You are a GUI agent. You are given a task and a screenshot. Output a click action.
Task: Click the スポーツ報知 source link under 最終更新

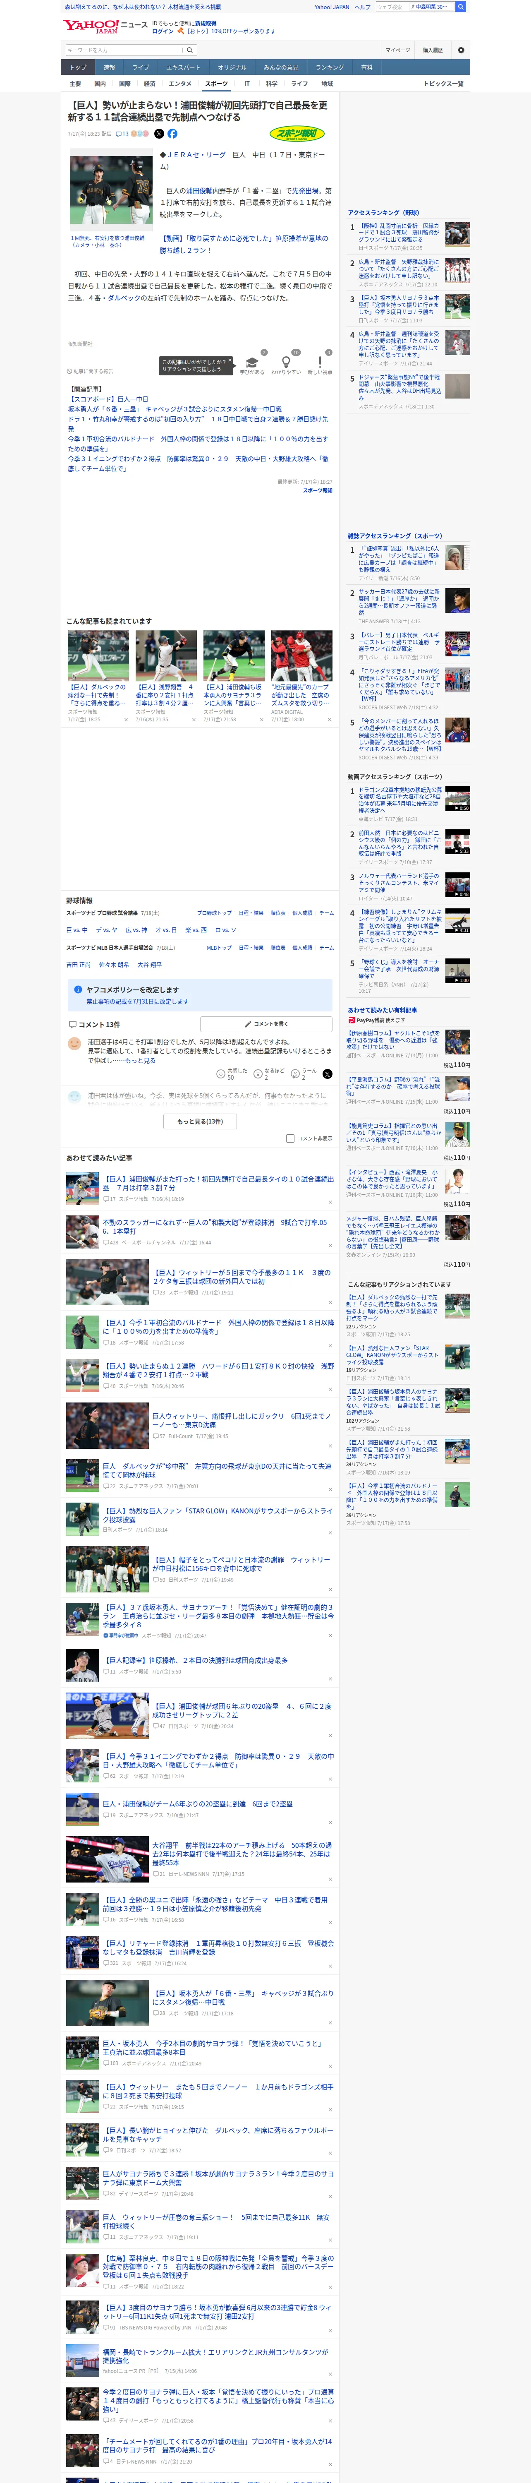click(x=317, y=491)
